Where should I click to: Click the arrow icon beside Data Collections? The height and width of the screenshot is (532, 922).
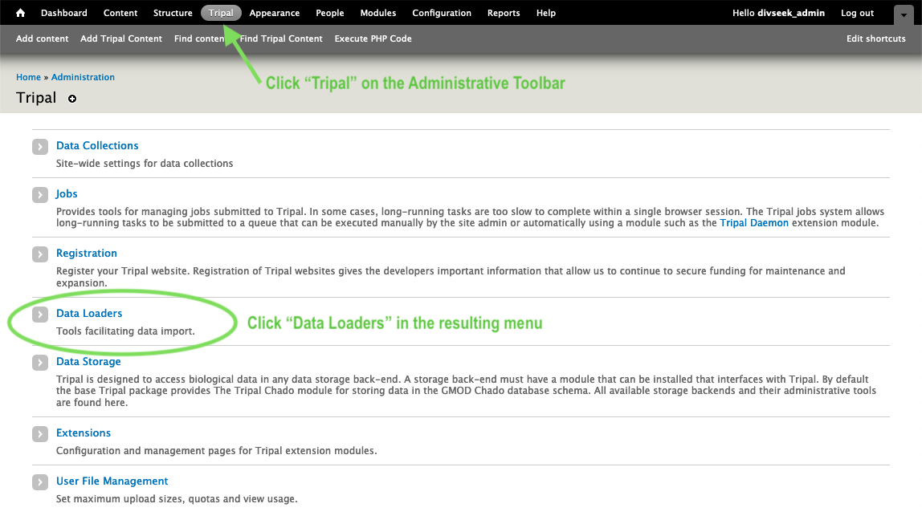click(40, 146)
